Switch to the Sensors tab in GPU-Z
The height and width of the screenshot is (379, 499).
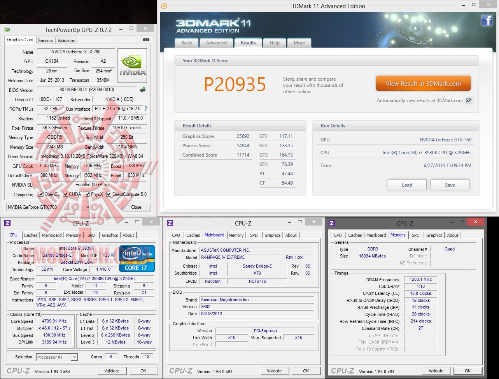[x=45, y=41]
